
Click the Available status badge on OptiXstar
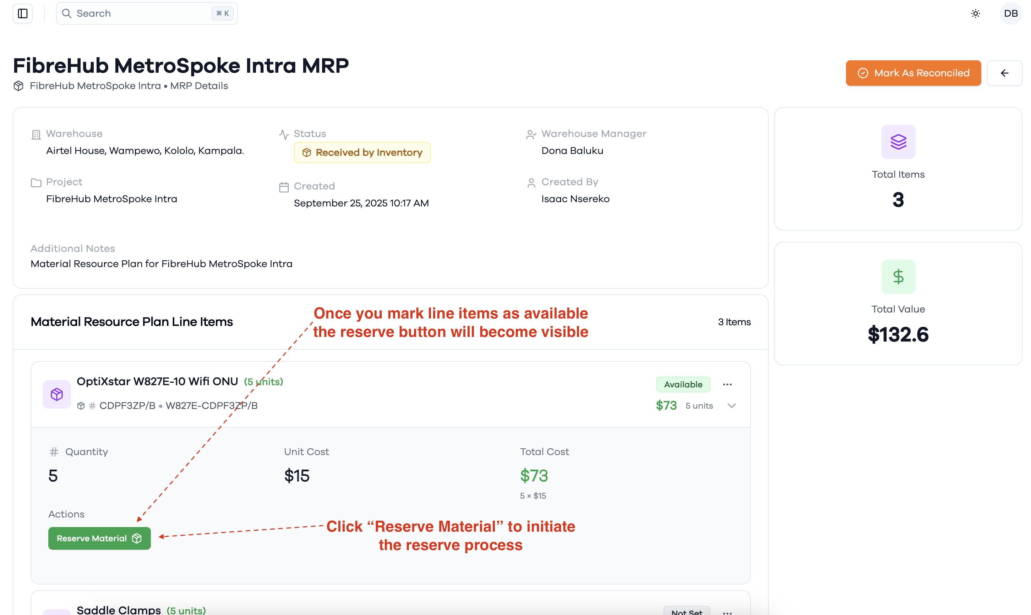683,384
